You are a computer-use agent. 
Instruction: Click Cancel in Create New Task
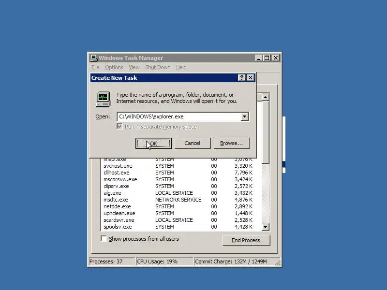[x=193, y=143]
